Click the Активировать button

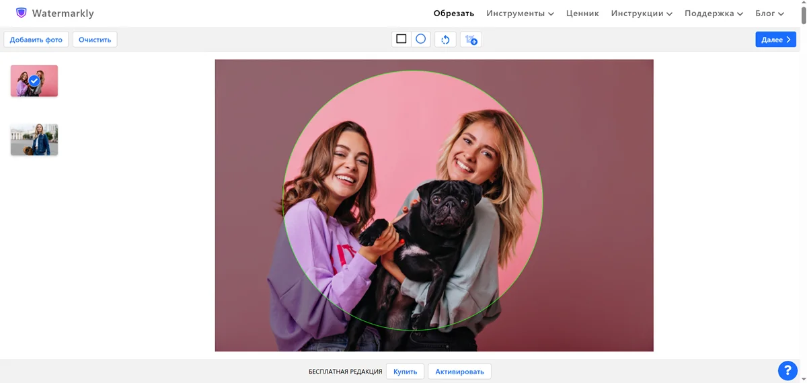tap(459, 372)
